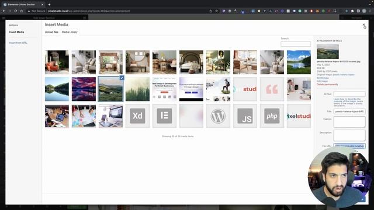Select the dining table room image
Image resolution: width=374 pixels, height=210 pixels.
(164, 62)
